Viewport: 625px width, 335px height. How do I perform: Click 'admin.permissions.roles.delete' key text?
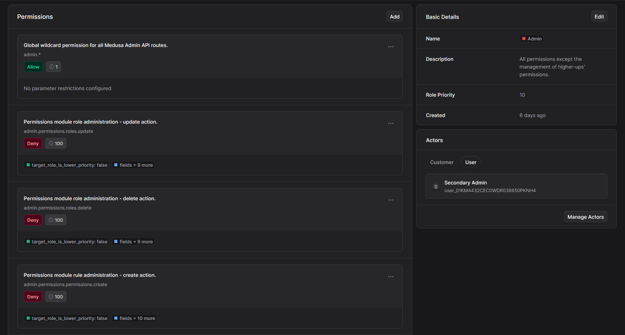(x=58, y=208)
